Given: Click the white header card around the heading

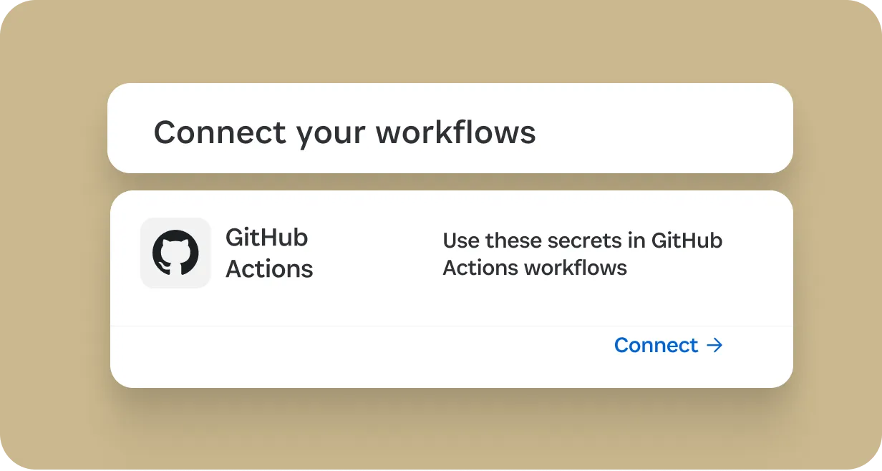Looking at the screenshot, I should 450,128.
